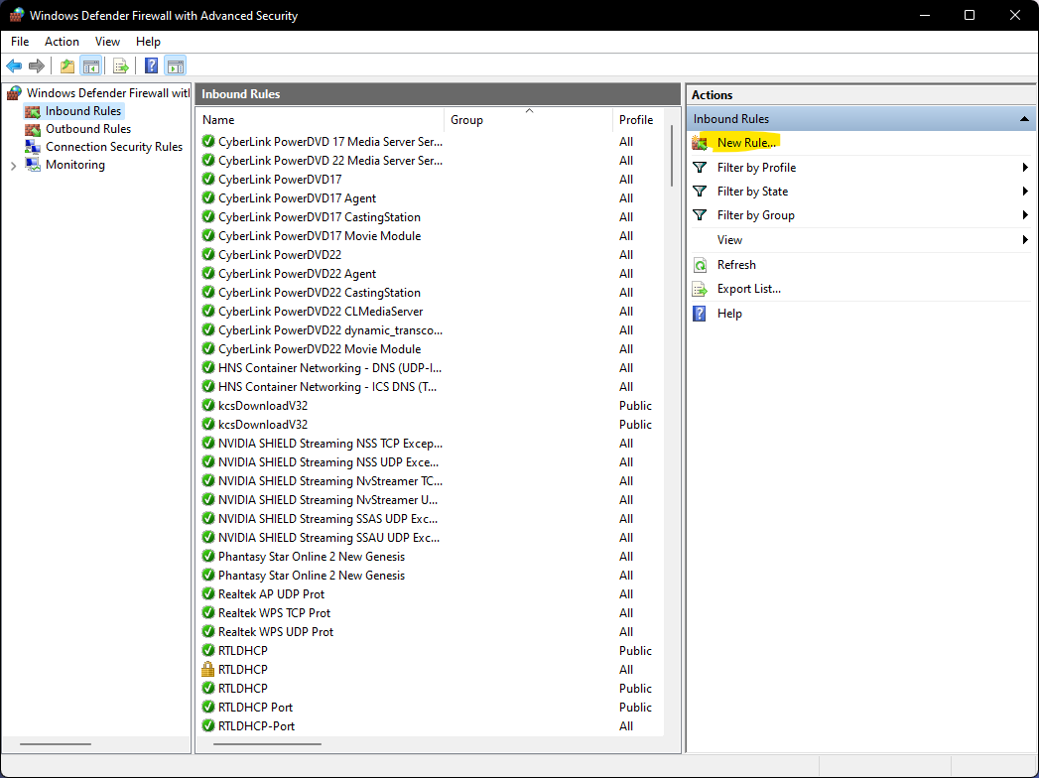Click the New Rule firewall icon

pos(700,143)
